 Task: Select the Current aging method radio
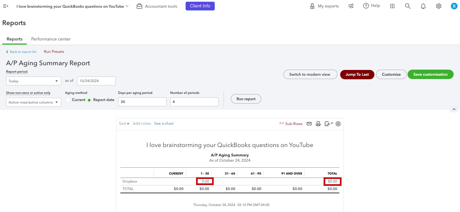(x=68, y=100)
